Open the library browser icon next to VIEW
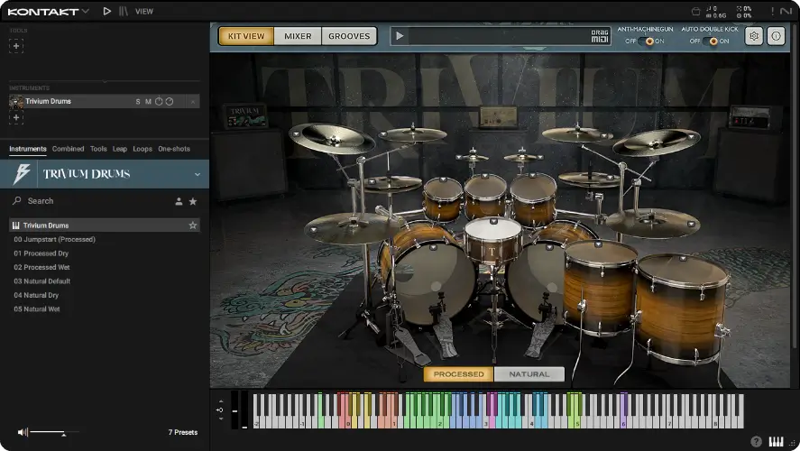This screenshot has width=800, height=451. [x=124, y=12]
